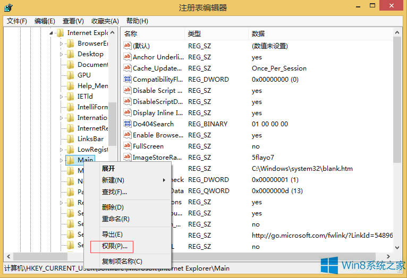Expand the Main key arrow
This screenshot has height=278, width=407.
click(x=62, y=160)
